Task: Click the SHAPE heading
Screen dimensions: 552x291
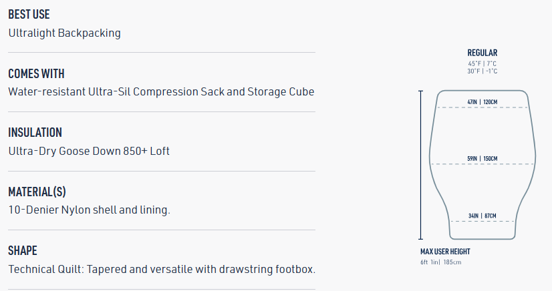Action: pyautogui.click(x=23, y=250)
